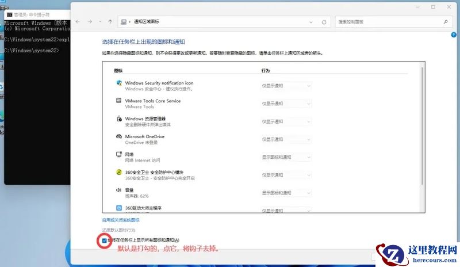The image size is (460, 267).
Task: Click the Windows 资源管理器 eject icon
Action: pyautogui.click(x=119, y=119)
